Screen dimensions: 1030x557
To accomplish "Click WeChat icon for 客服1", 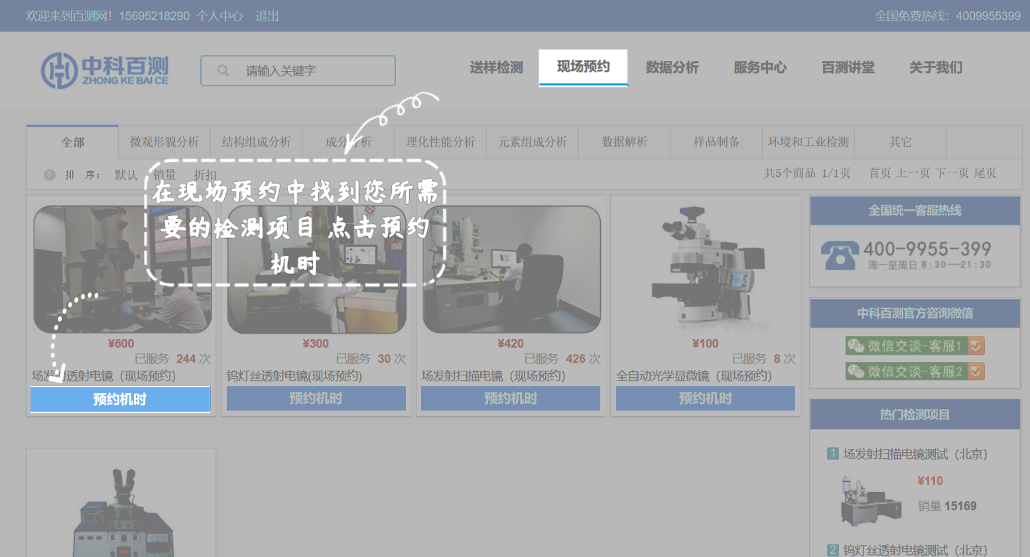I will [856, 345].
